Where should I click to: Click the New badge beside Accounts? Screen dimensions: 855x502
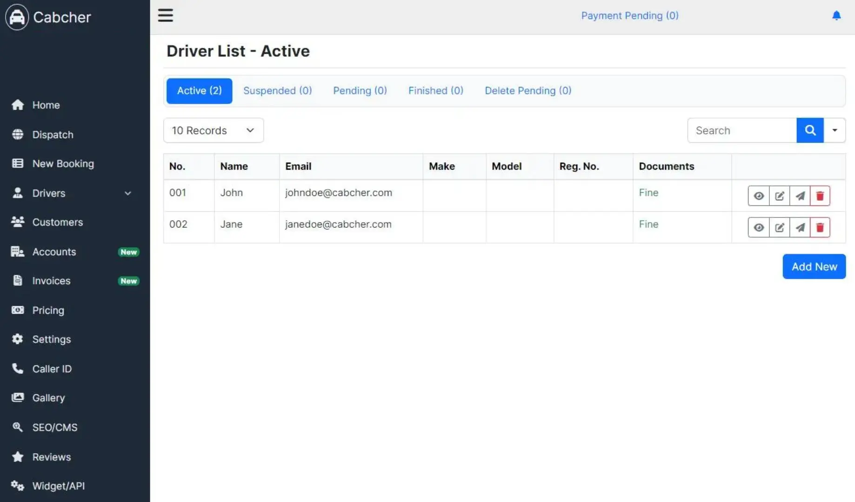click(129, 252)
